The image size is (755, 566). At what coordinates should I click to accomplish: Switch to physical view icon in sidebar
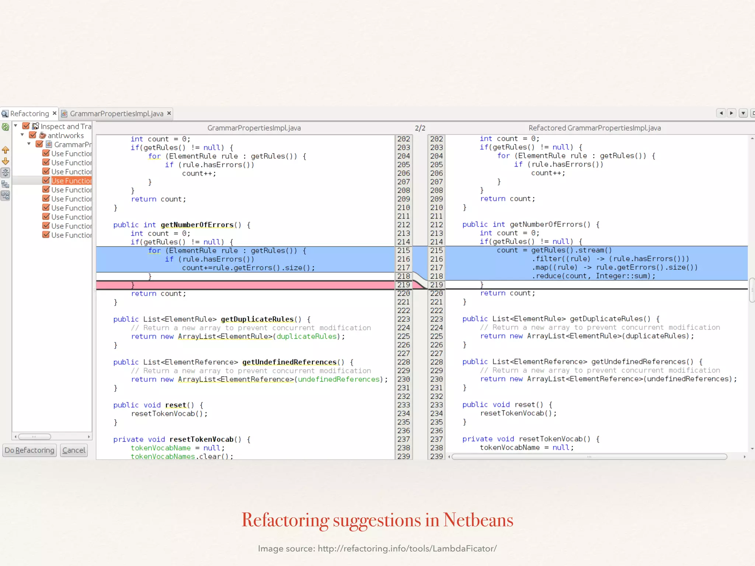[6, 195]
